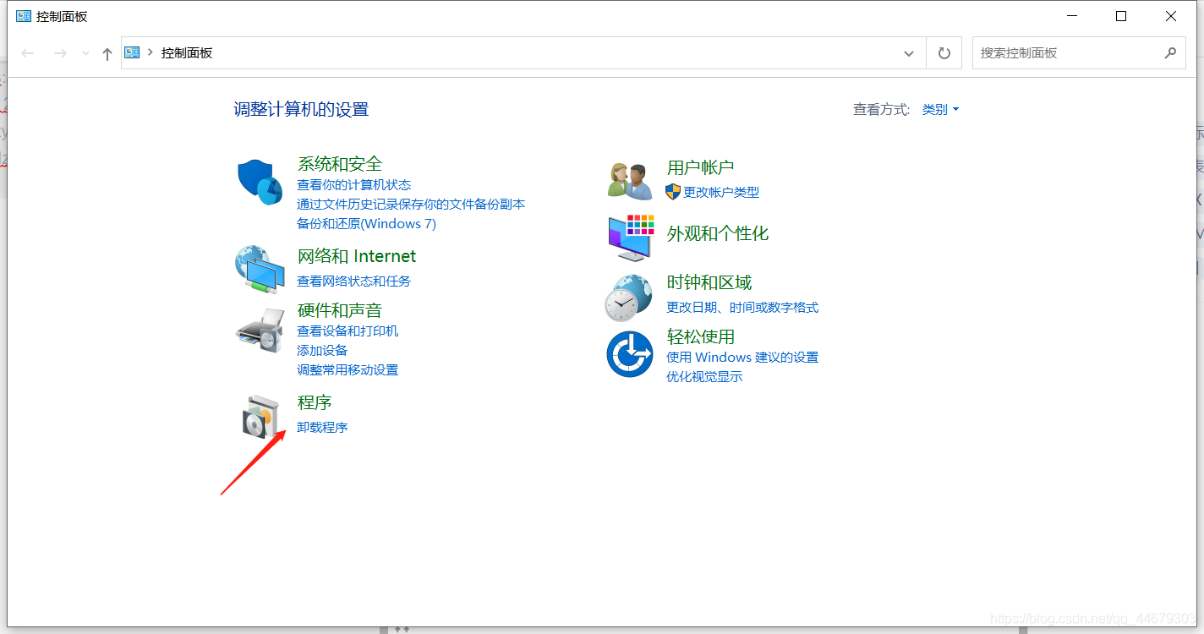Viewport: 1204px width, 634px height.
Task: Click the User Accounts people icon
Action: pos(630,181)
